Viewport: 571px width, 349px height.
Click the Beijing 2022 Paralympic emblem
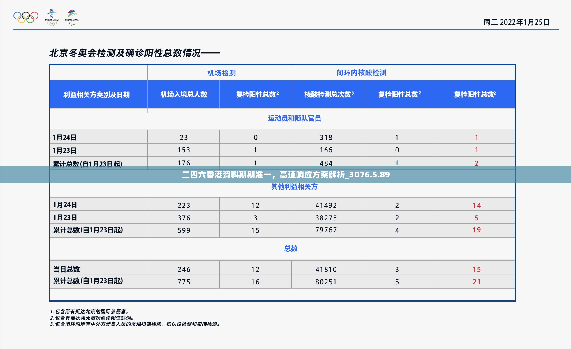point(72,17)
